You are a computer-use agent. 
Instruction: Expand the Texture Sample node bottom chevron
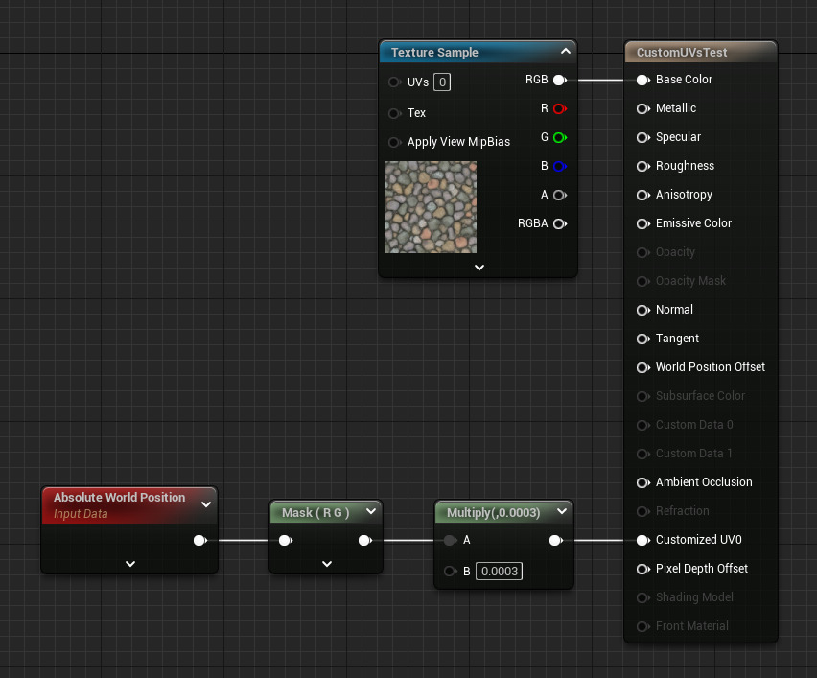click(x=479, y=268)
